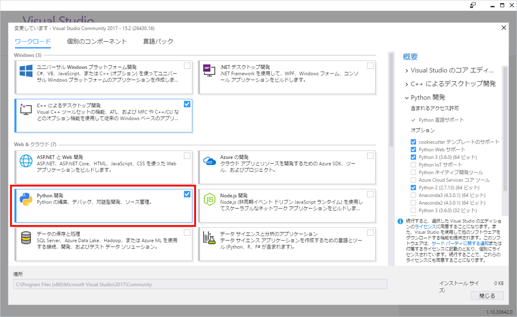Uncheck Python Web サポート option
Image resolution: width=517 pixels, height=317 pixels.
[x=413, y=149]
